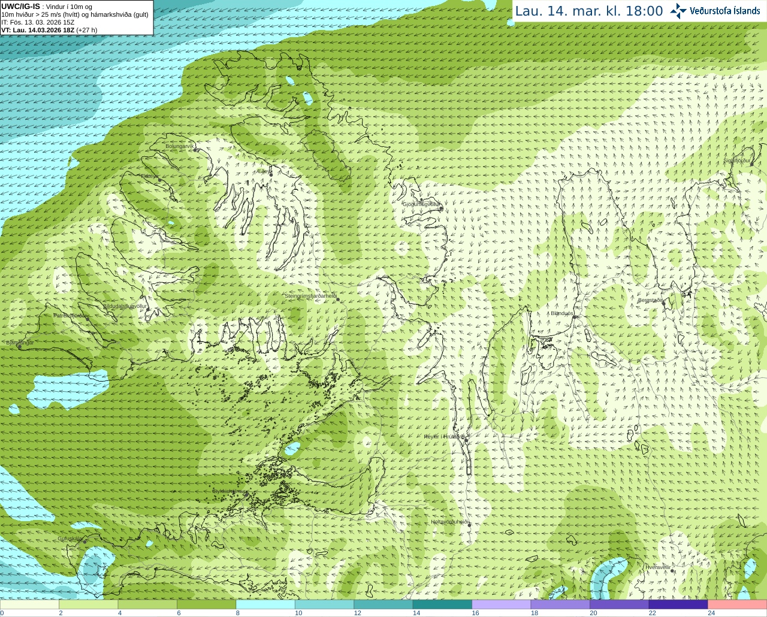Click the 10m hviður > 25 m/s description line

click(x=75, y=14)
